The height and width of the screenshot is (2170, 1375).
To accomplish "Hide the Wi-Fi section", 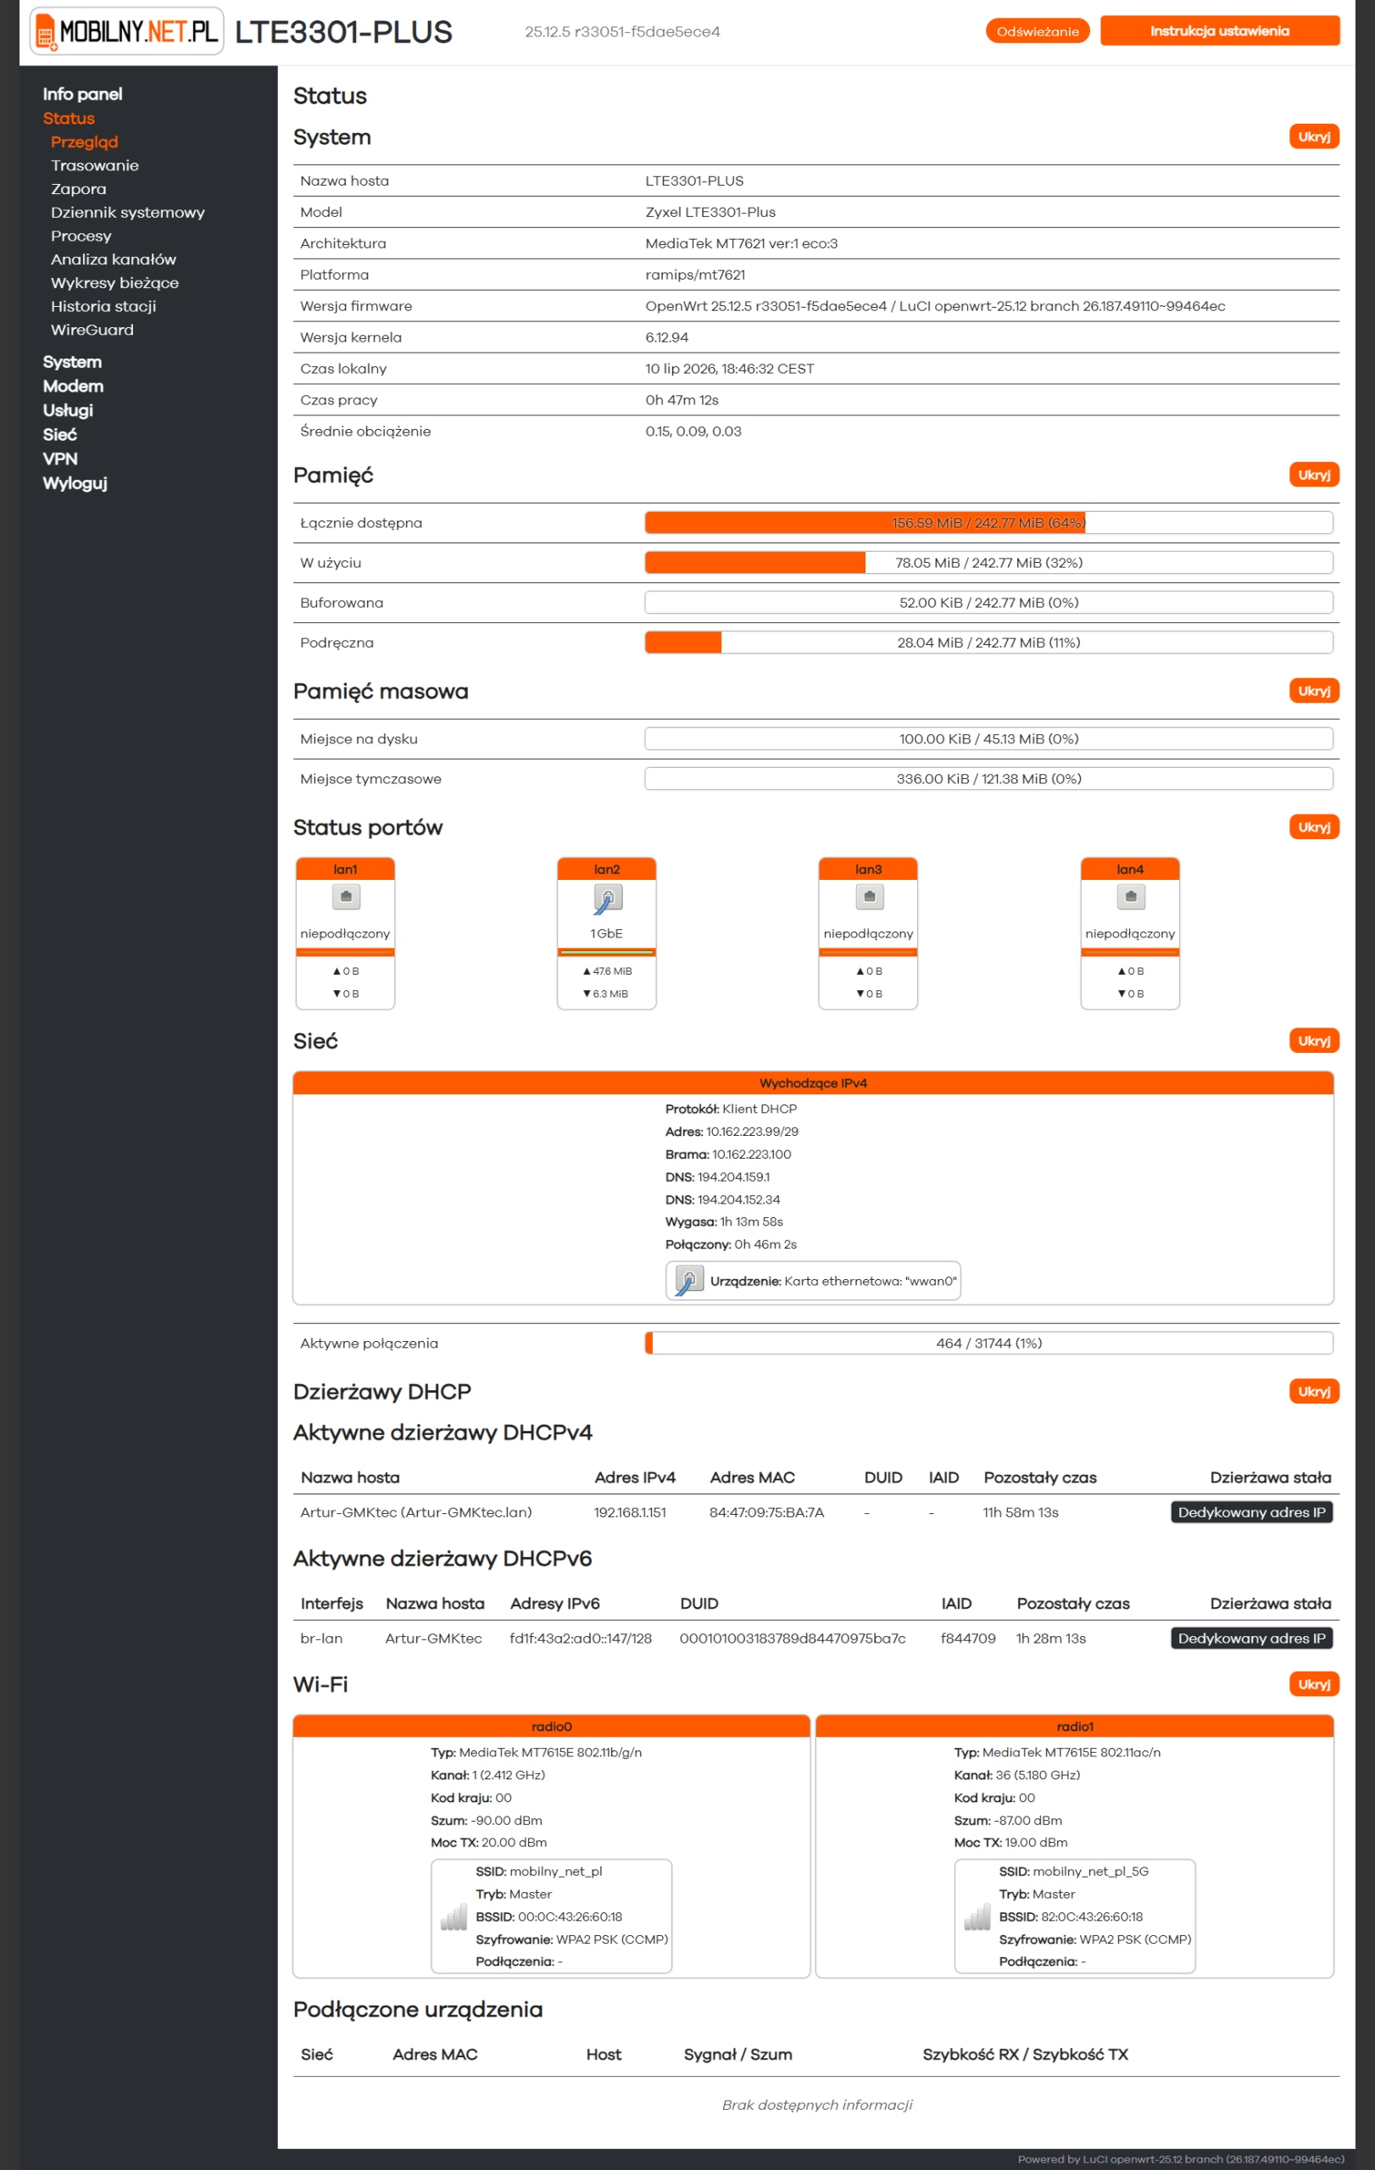I will tap(1314, 1684).
